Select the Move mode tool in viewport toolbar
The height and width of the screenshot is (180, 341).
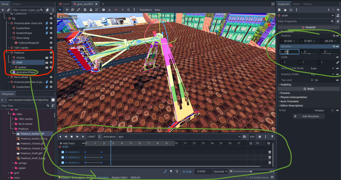click(67, 10)
